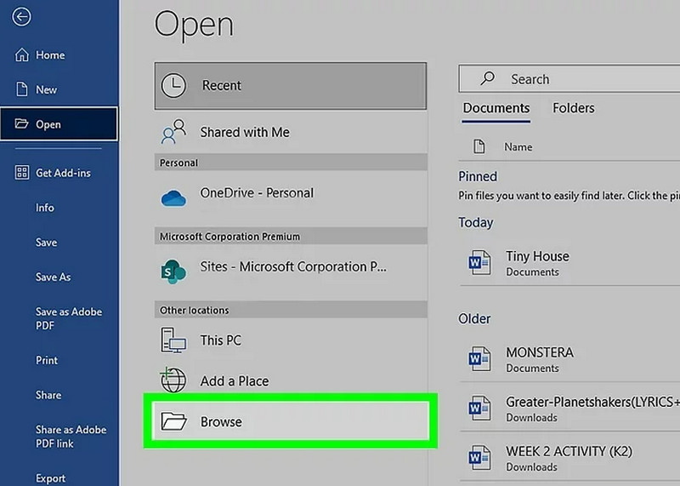Switch to the Folders tab
The width and height of the screenshot is (680, 486).
(573, 108)
